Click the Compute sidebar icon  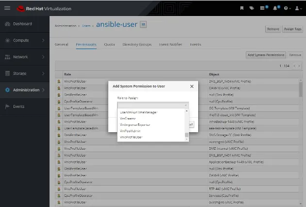(7, 40)
